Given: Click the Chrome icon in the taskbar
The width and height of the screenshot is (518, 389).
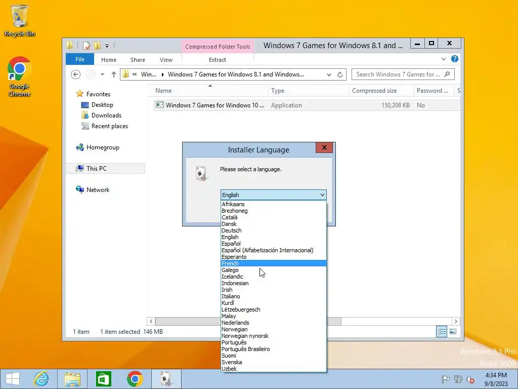Looking at the screenshot, I should [x=135, y=379].
